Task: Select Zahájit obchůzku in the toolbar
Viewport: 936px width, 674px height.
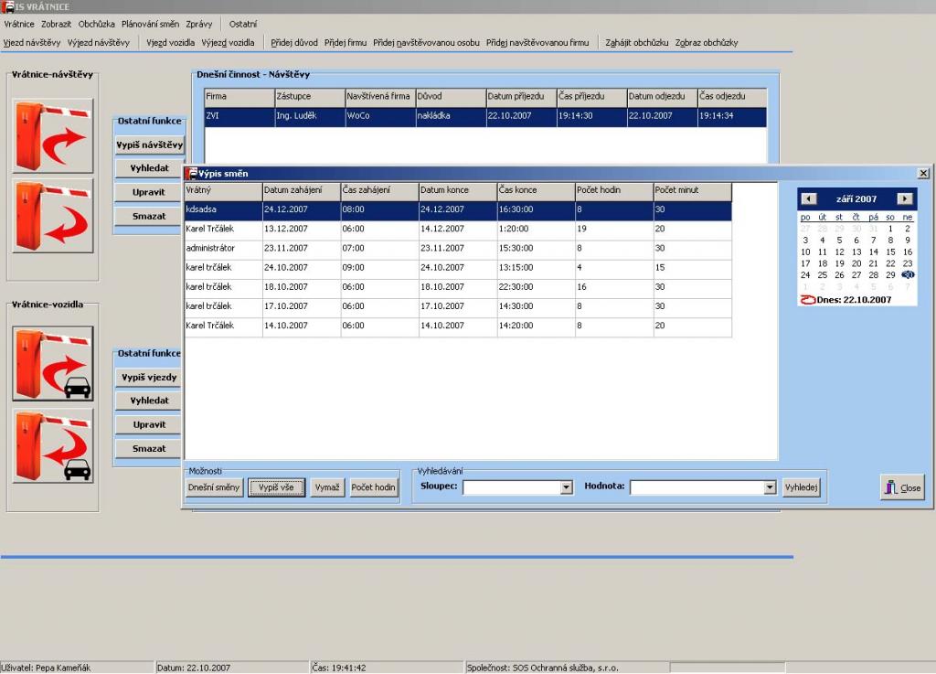Action: tap(636, 42)
